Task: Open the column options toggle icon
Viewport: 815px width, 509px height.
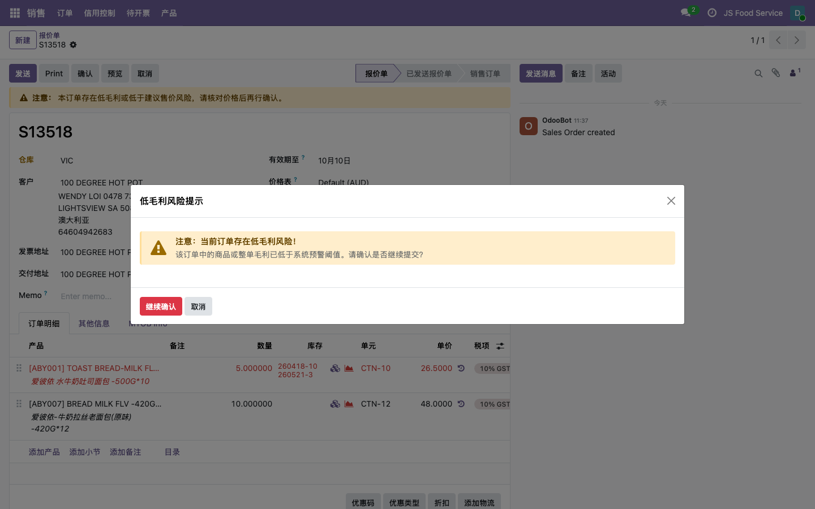Action: coord(500,346)
